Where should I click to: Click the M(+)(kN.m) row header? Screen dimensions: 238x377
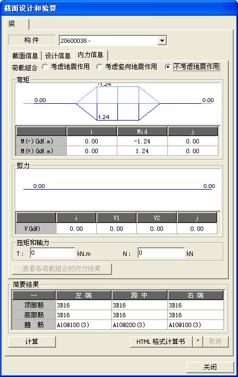click(x=41, y=151)
